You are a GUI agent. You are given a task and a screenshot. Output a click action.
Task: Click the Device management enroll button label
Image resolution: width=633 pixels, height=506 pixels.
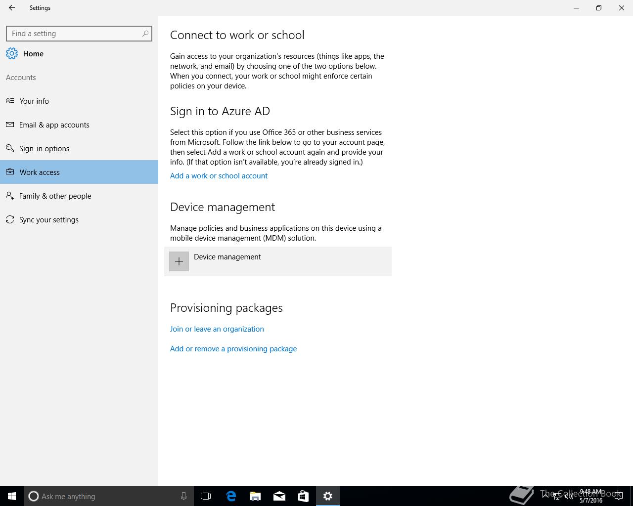pyautogui.click(x=227, y=257)
